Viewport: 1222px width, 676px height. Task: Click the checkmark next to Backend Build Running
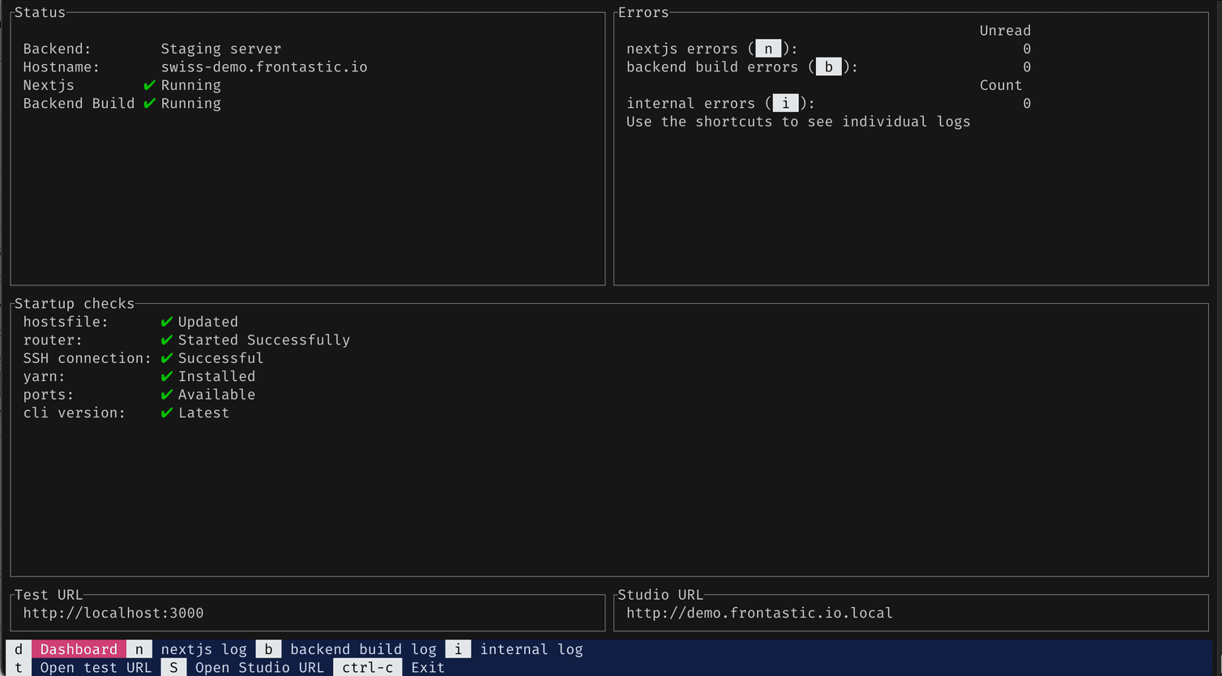click(x=150, y=103)
